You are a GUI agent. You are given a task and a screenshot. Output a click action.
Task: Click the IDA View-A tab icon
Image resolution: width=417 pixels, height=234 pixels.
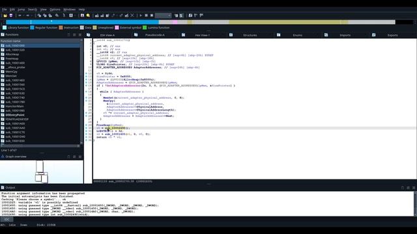coord(89,34)
